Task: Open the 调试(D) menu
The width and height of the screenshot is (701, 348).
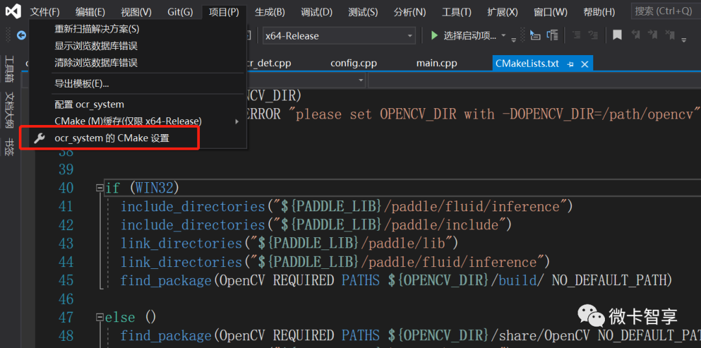Action: pos(317,12)
